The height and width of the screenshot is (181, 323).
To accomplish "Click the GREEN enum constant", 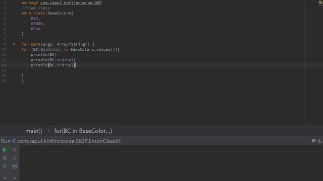I will pos(37,24).
